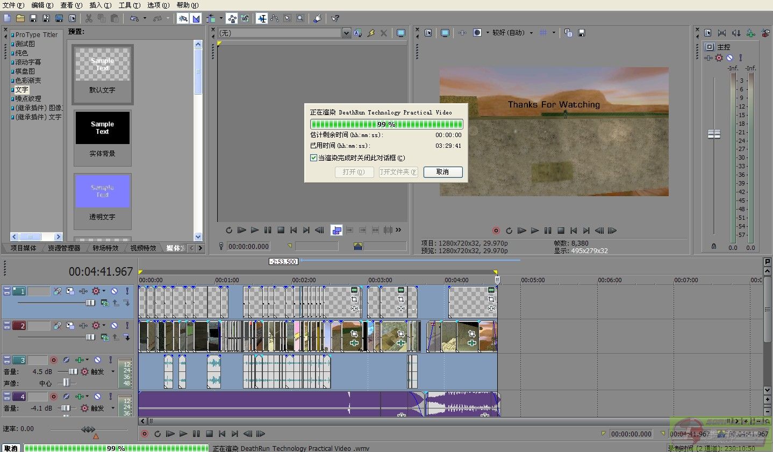The width and height of the screenshot is (773, 452).
Task: Click track 3 音量 volume slider
Action: [x=73, y=371]
